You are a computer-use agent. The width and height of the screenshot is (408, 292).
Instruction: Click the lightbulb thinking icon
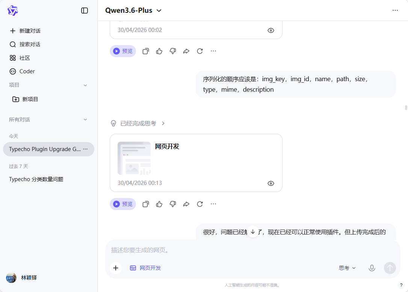pyautogui.click(x=113, y=123)
